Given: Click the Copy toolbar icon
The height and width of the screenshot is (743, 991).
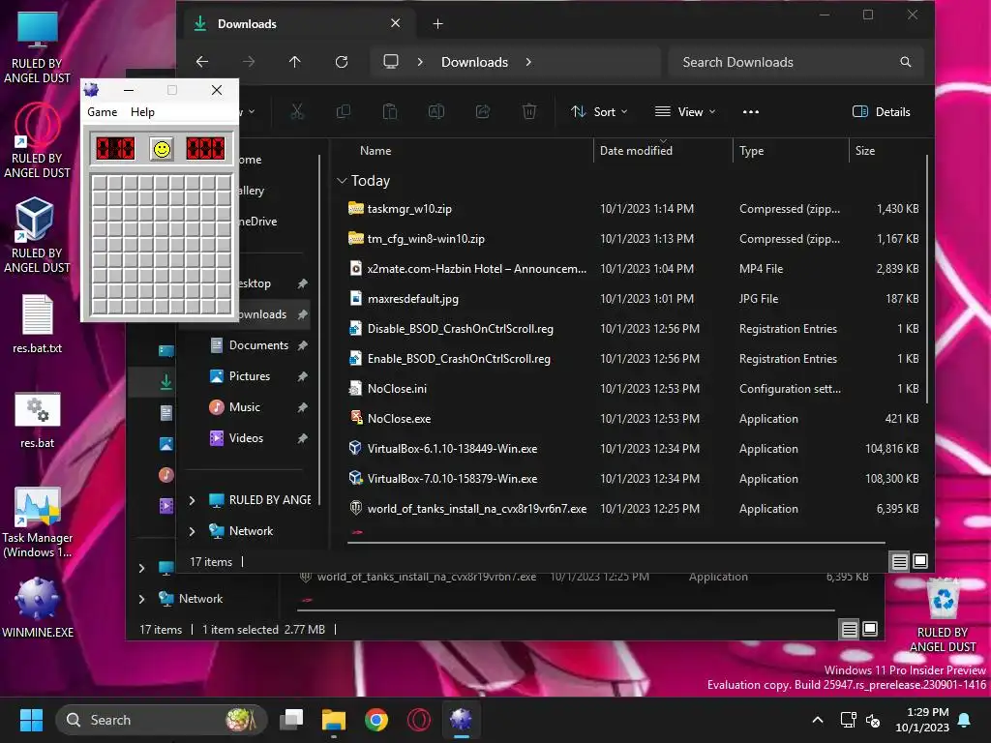Looking at the screenshot, I should click(x=344, y=112).
